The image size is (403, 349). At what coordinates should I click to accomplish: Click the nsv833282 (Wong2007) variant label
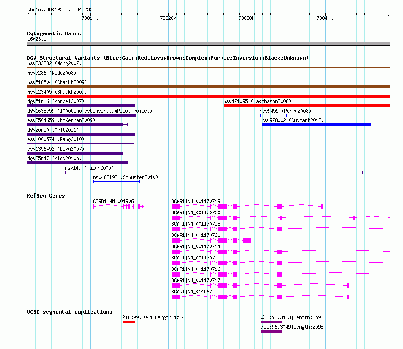[54, 63]
